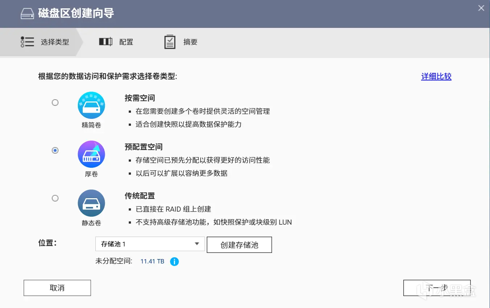Go to the 摘要 step tab
The image size is (490, 308).
181,42
